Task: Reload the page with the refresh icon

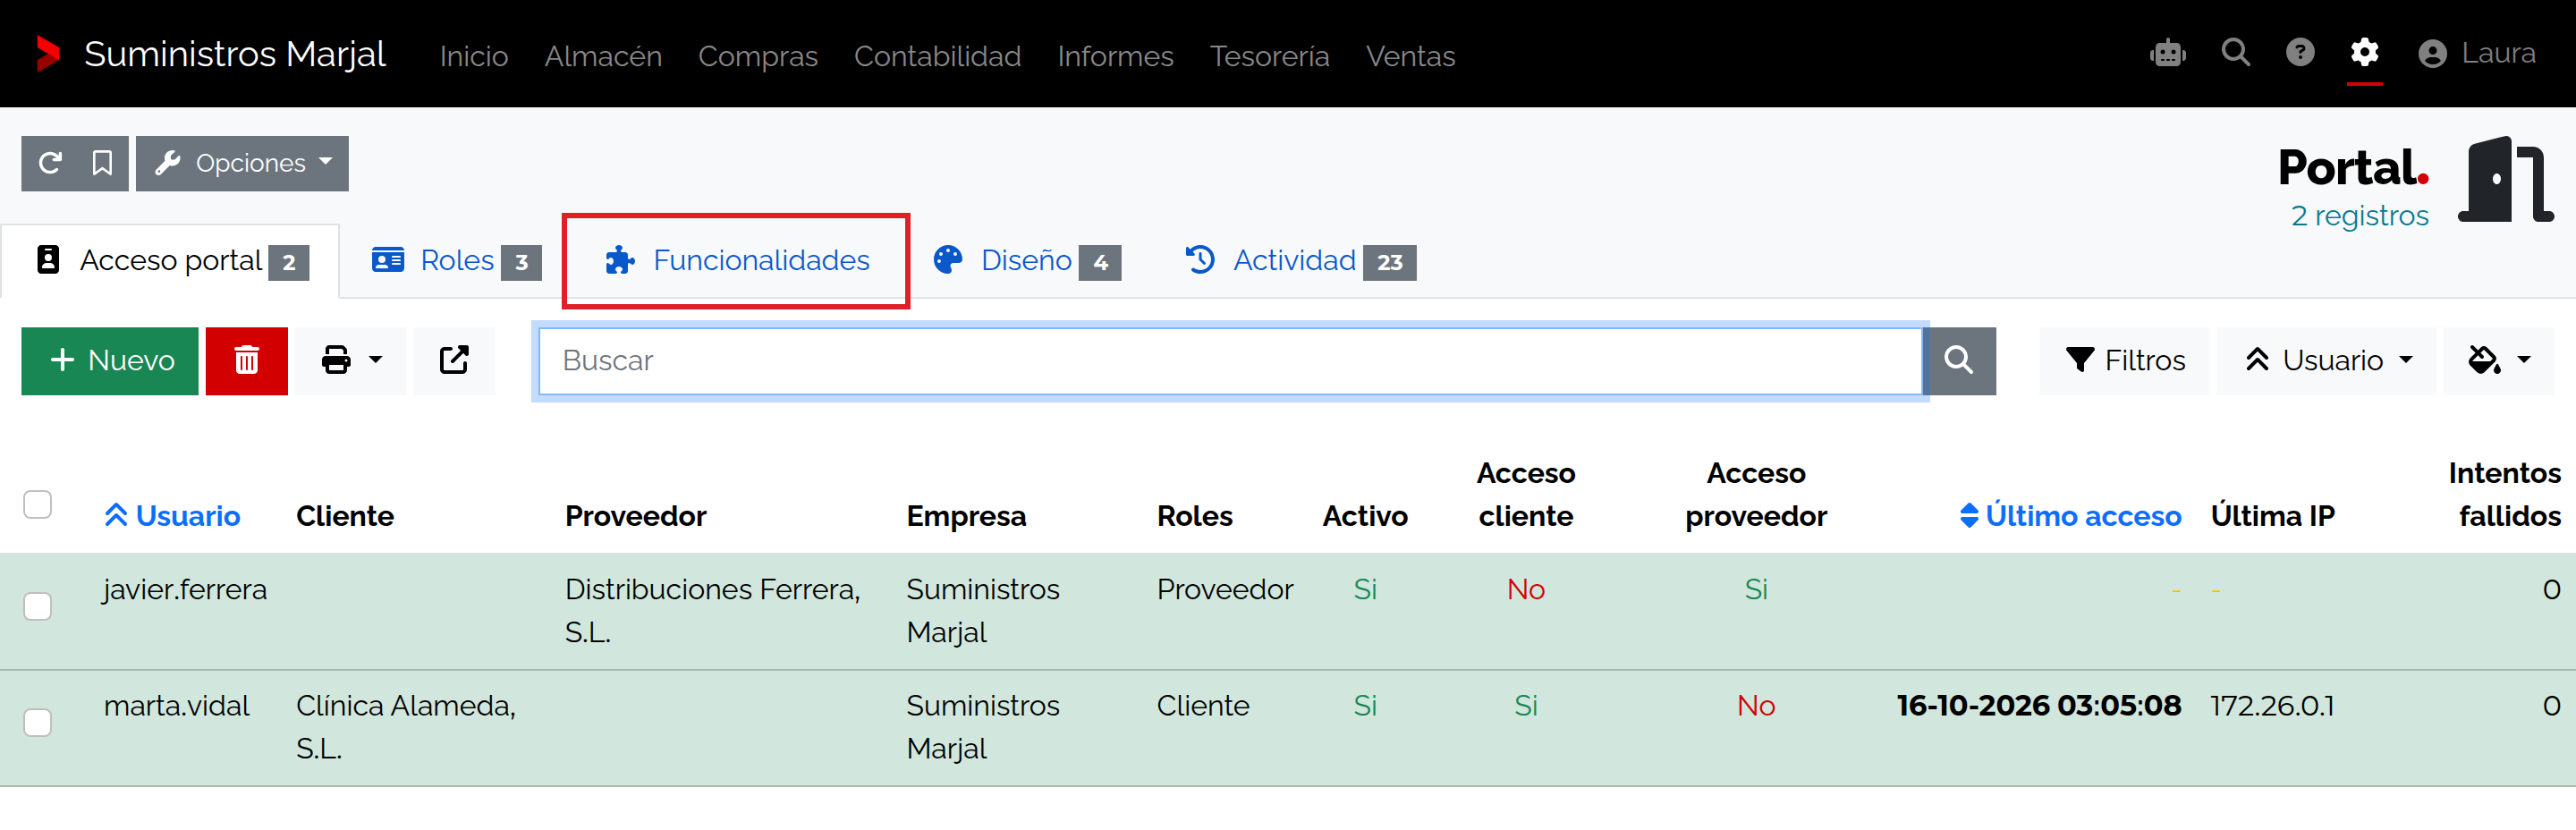Action: click(x=50, y=163)
